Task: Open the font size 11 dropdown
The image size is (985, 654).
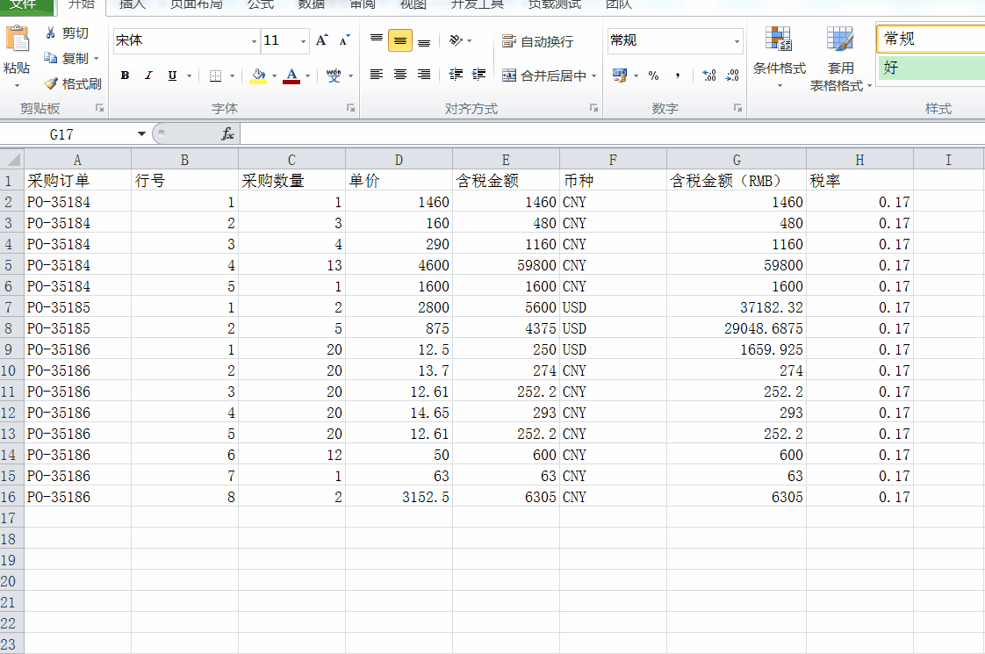Action: click(303, 41)
